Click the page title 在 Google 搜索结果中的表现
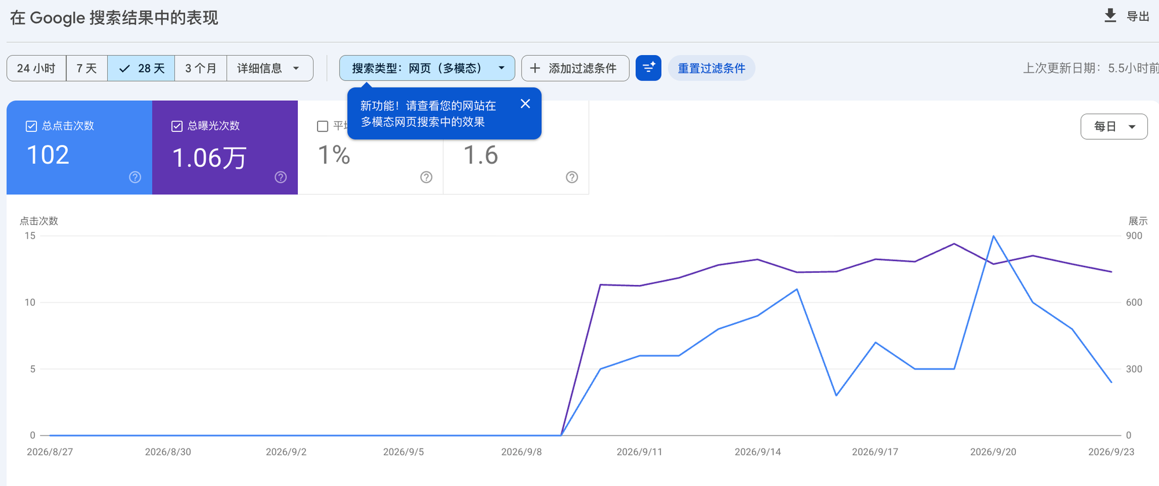This screenshot has height=486, width=1159. [x=114, y=18]
